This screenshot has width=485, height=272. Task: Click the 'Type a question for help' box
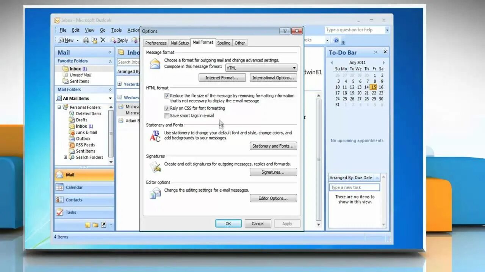pyautogui.click(x=355, y=30)
